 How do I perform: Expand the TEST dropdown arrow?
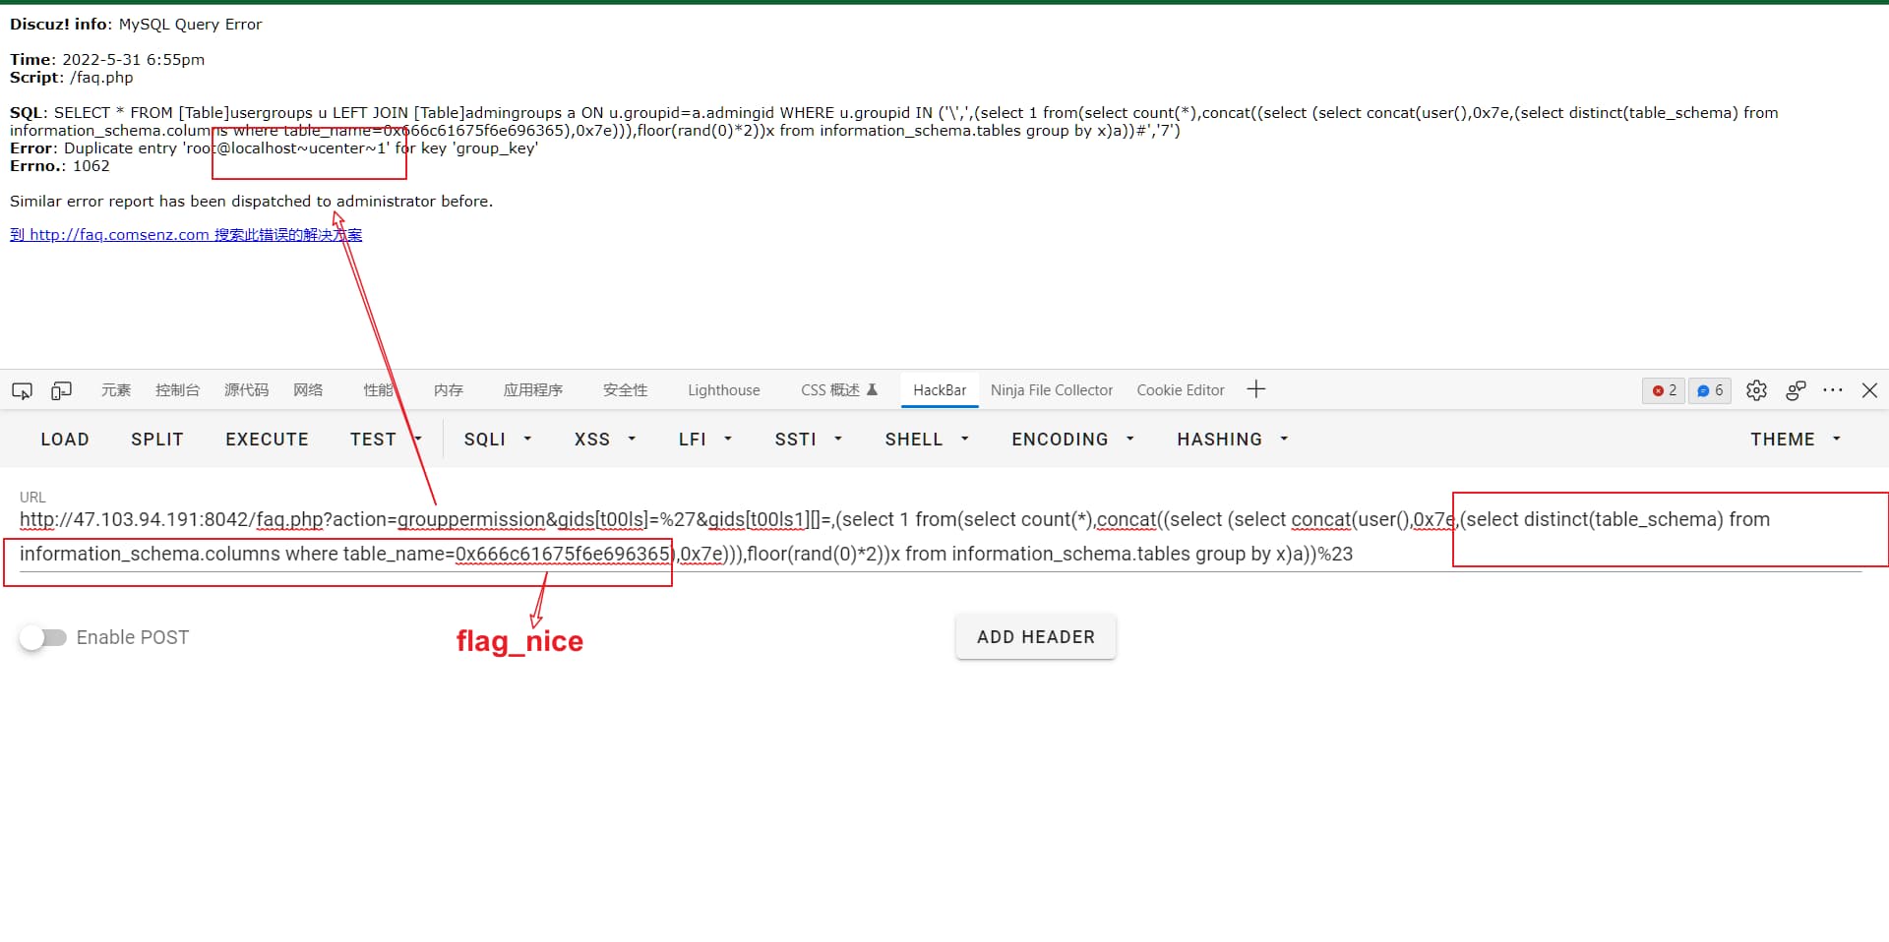click(x=417, y=439)
